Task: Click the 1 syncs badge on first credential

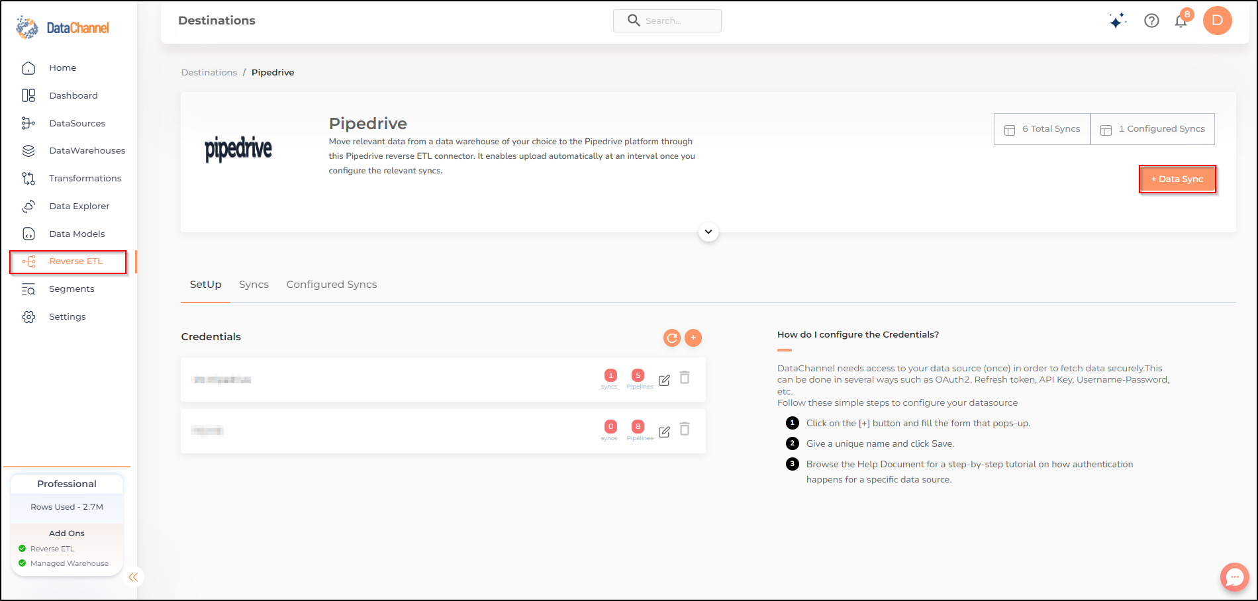Action: pos(610,375)
